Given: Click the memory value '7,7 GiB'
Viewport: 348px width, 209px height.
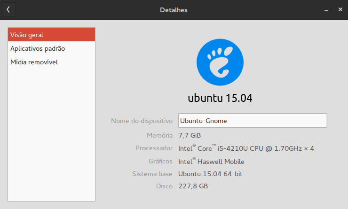Looking at the screenshot, I should coord(190,135).
